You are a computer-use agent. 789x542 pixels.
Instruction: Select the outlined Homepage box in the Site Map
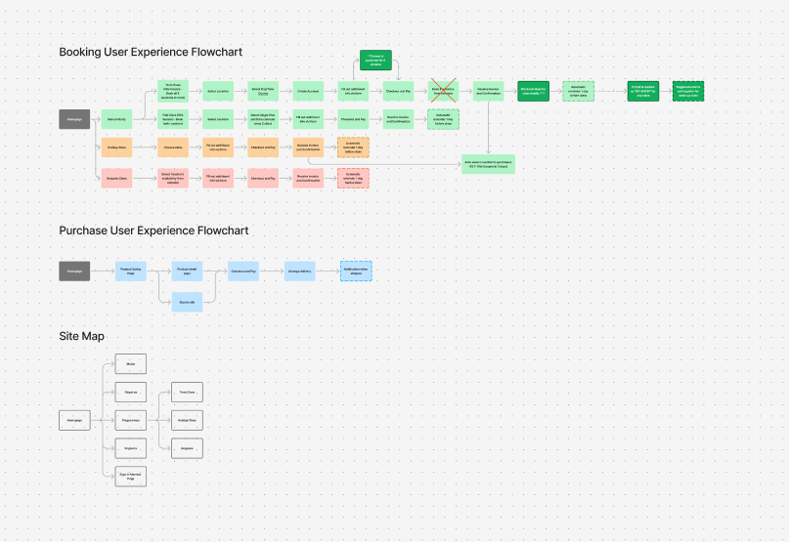click(74, 420)
